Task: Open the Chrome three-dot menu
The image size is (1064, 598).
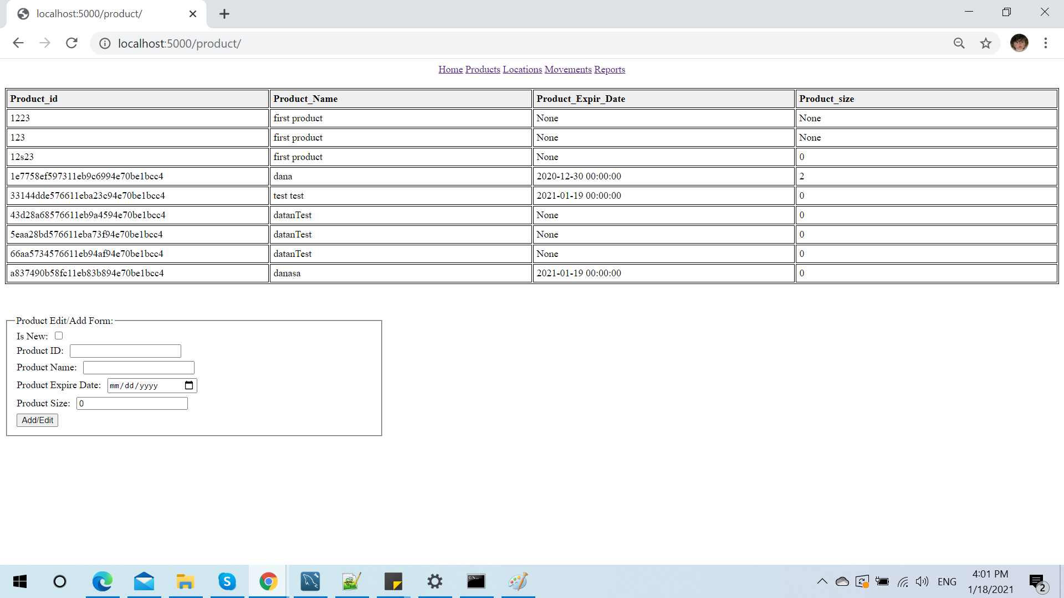Action: tap(1045, 43)
